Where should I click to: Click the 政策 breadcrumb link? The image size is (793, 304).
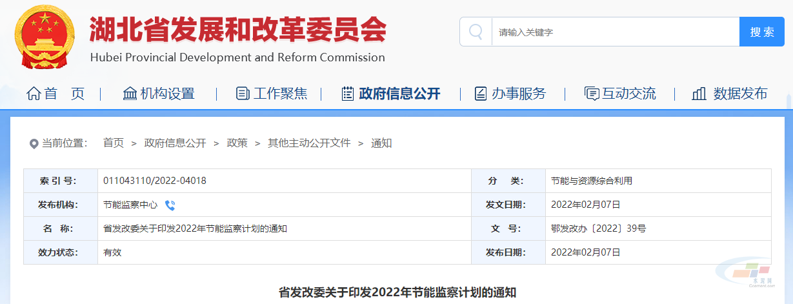point(237,143)
